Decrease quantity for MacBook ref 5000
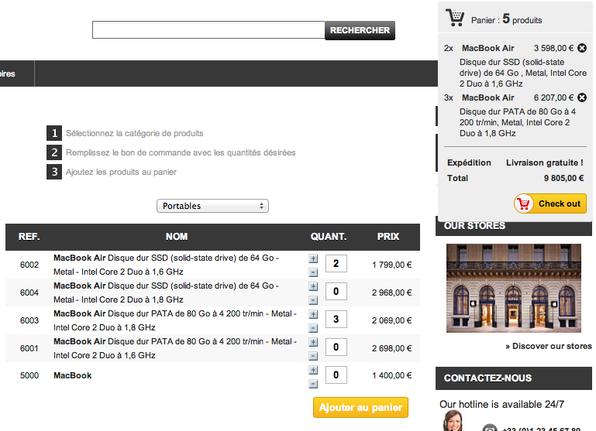Viewport: 596px width, 431px height. [x=313, y=384]
